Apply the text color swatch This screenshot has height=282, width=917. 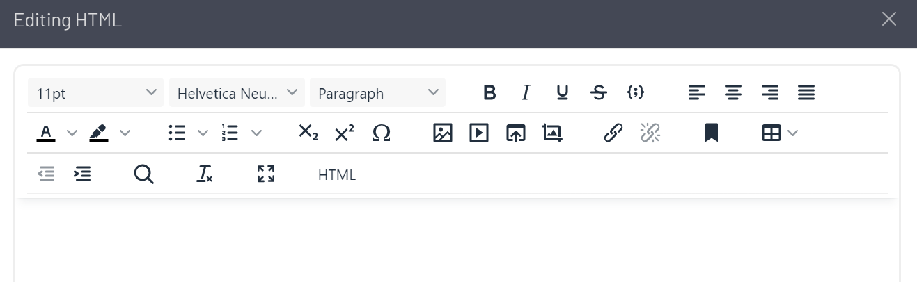46,133
